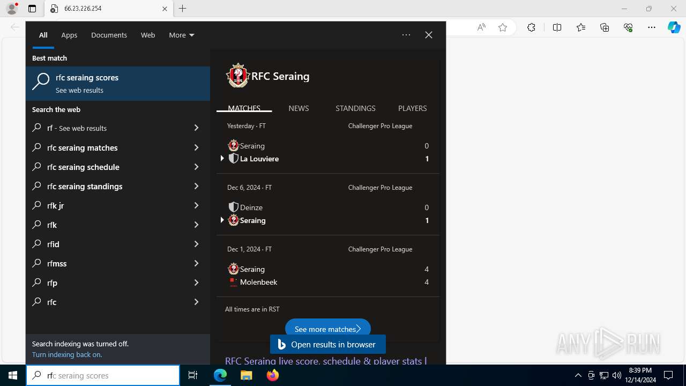Click the Molenbeek crest icon
The image size is (686, 386).
233,282
